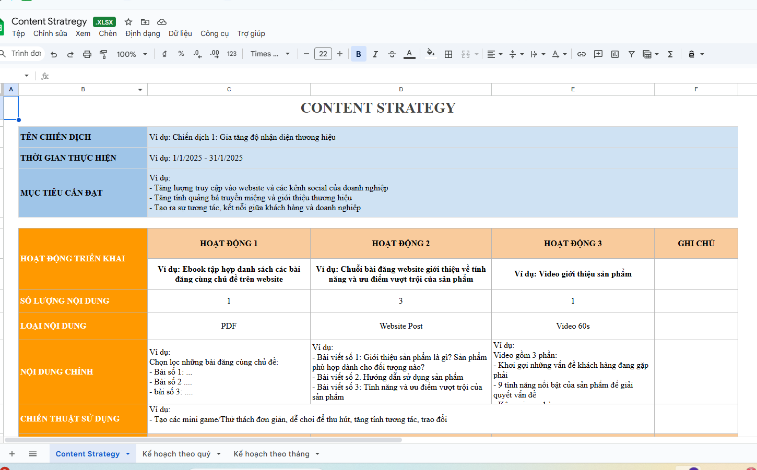Create a filter
The height and width of the screenshot is (470, 757).
[632, 54]
